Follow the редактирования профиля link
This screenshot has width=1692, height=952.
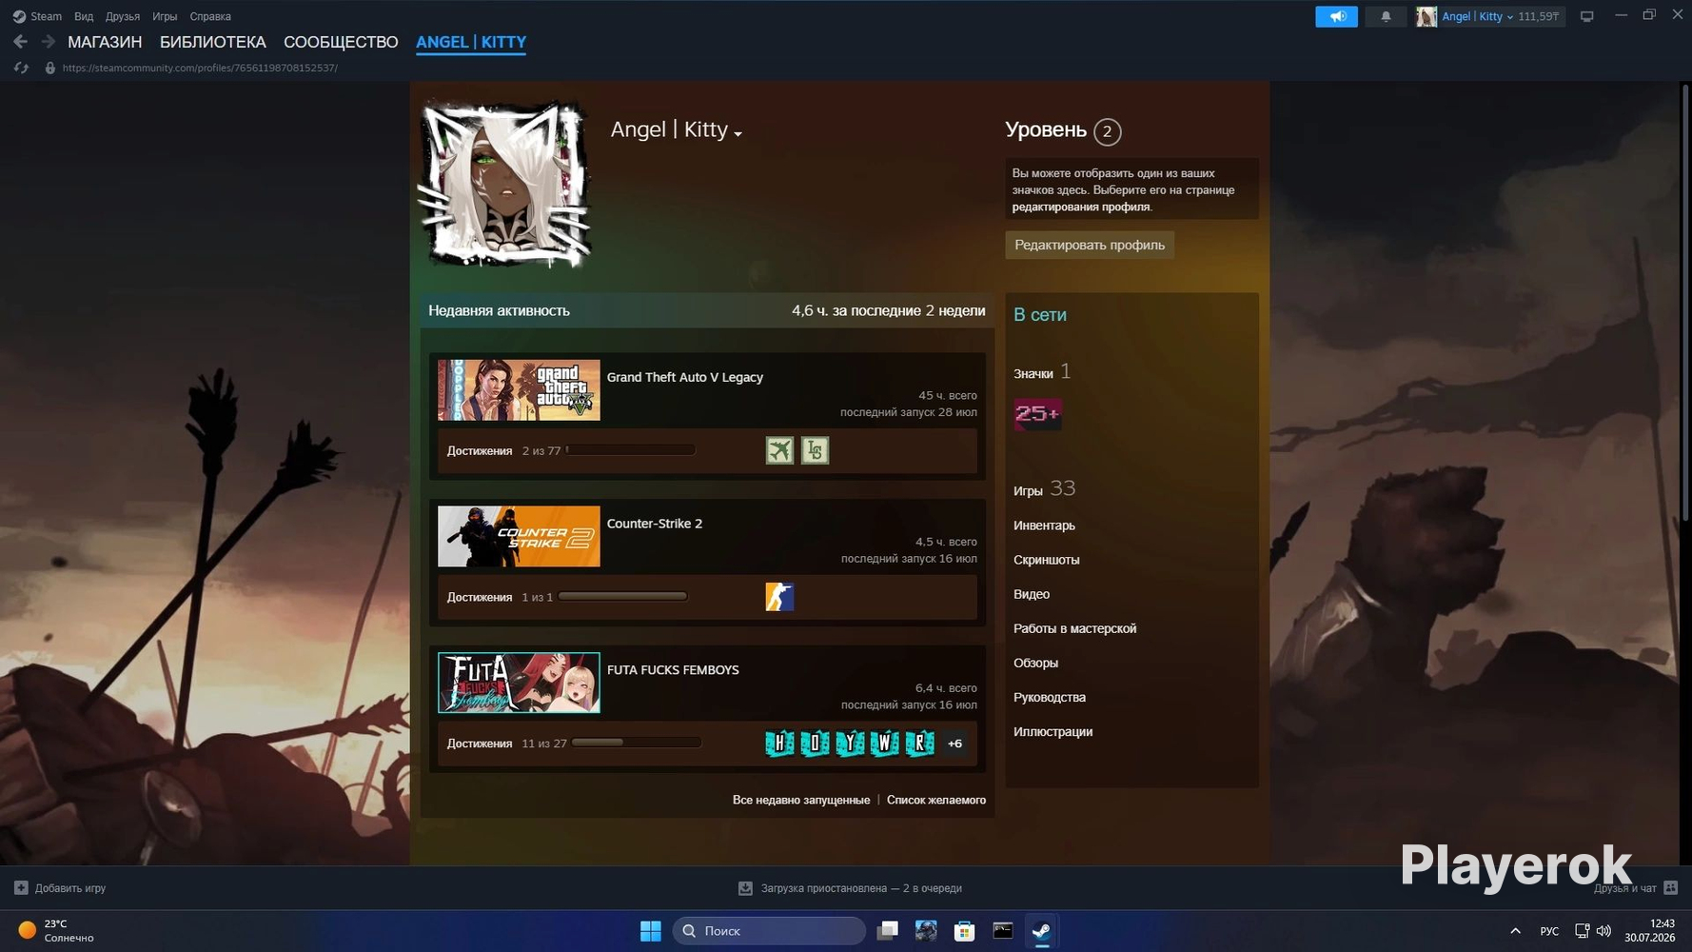tap(1081, 207)
